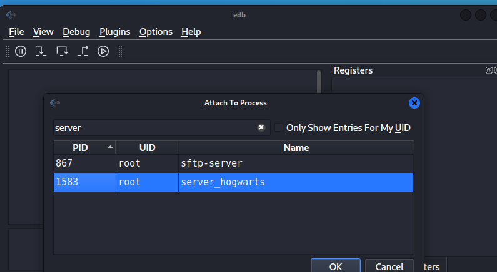Viewport: 497px width, 272px height.
Task: Click the Step Out toolbar icon
Action: click(83, 51)
